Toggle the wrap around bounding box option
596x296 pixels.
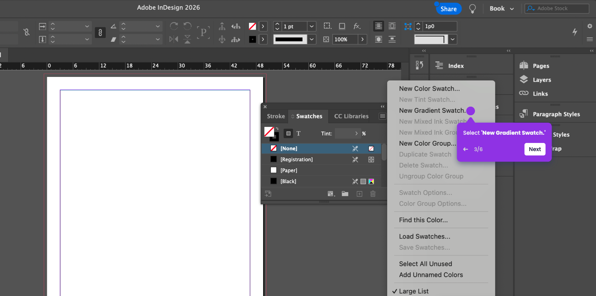pyautogui.click(x=392, y=26)
